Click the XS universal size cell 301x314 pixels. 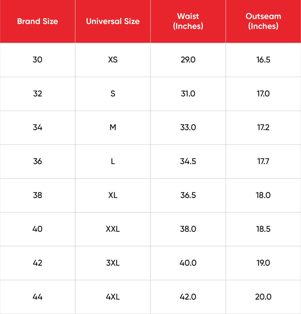click(x=113, y=60)
